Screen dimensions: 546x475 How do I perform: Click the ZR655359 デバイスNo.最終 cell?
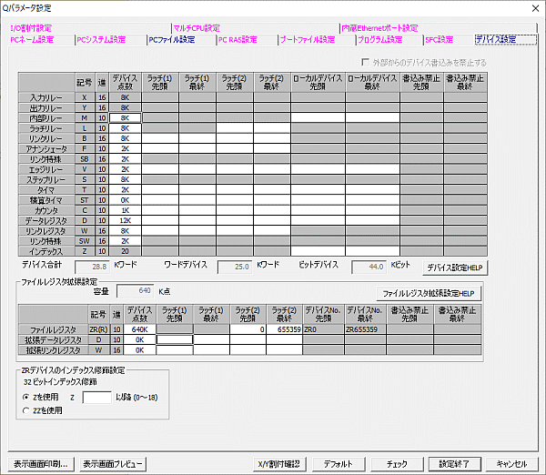pyautogui.click(x=365, y=329)
